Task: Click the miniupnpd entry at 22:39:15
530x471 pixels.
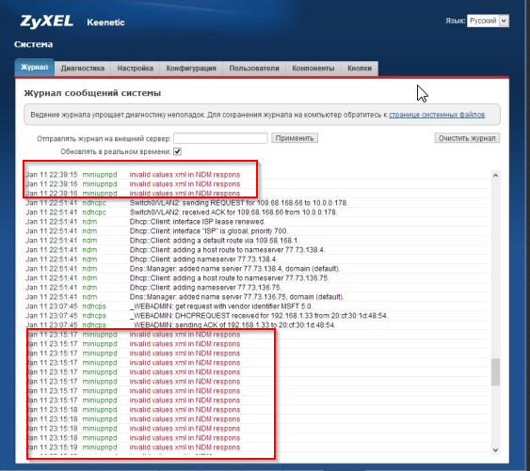Action: click(x=257, y=175)
